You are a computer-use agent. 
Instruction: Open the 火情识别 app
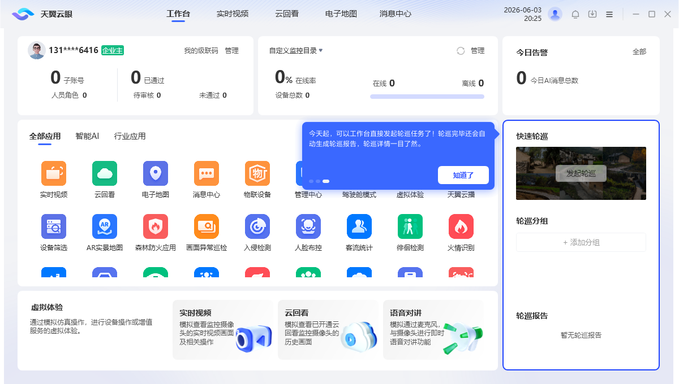coord(461,226)
